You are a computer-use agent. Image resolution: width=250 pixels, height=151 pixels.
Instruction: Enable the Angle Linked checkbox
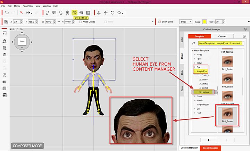(x=80, y=22)
